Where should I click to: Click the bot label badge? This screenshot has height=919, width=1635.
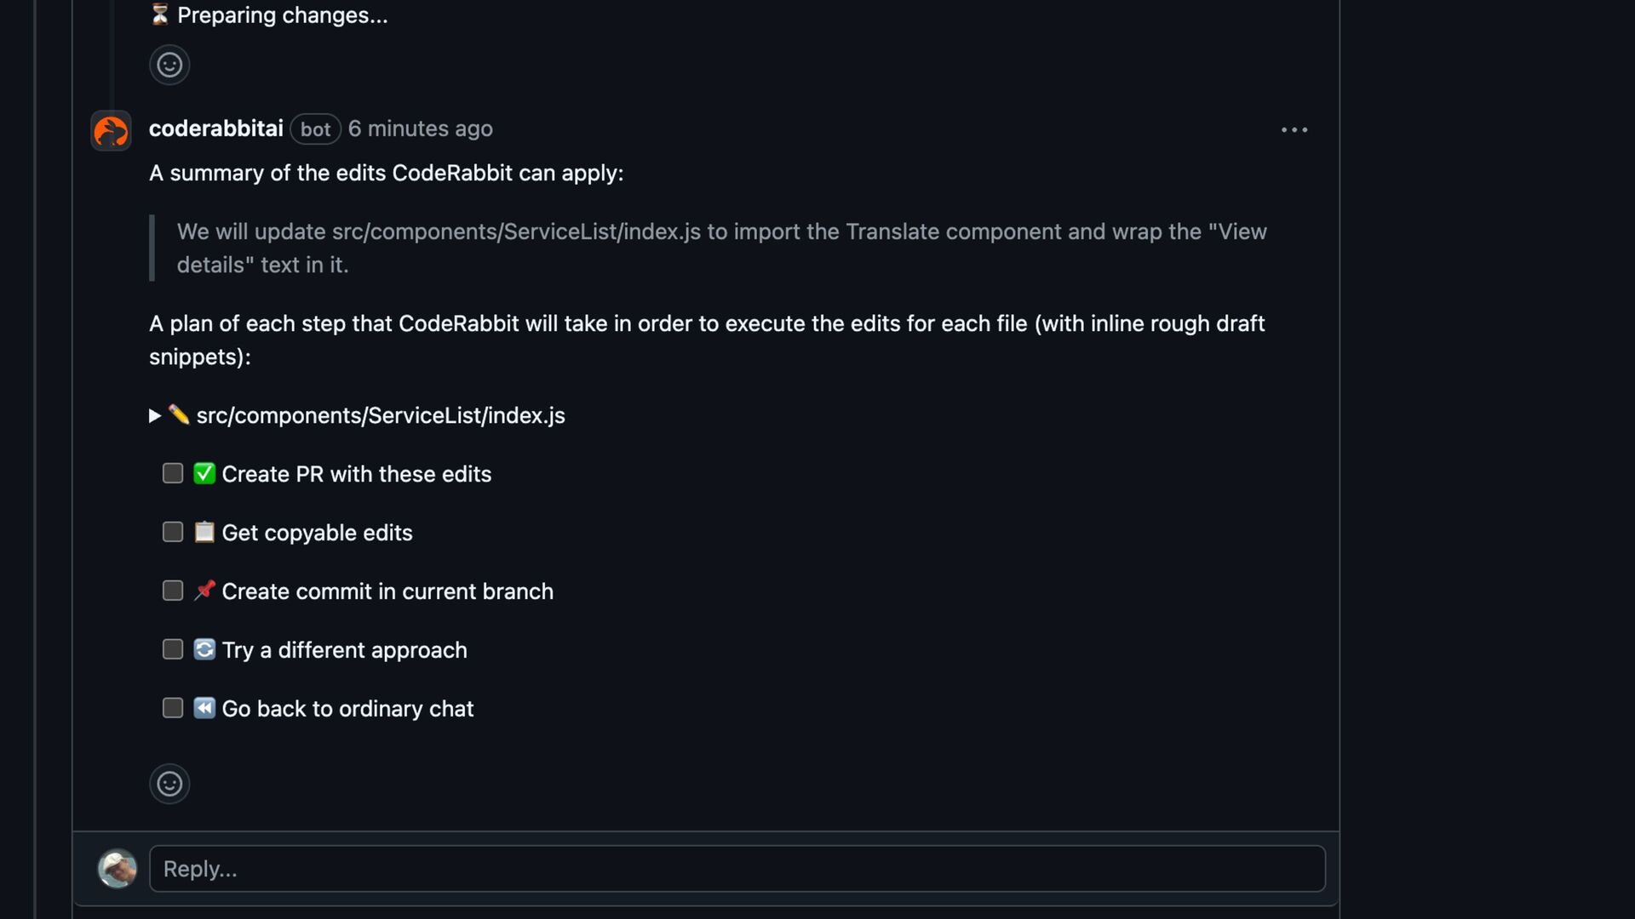point(315,129)
